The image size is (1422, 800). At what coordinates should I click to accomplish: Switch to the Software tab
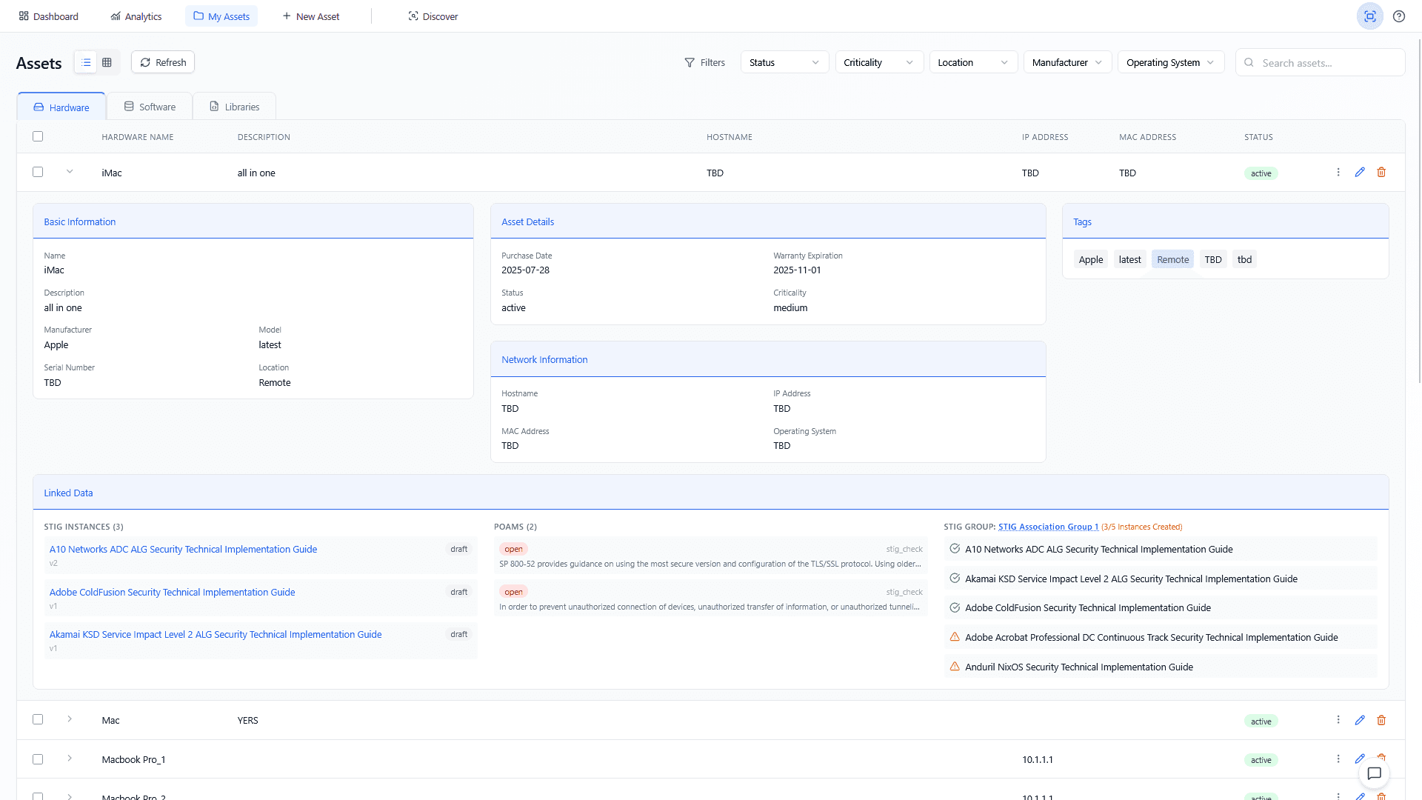(150, 107)
